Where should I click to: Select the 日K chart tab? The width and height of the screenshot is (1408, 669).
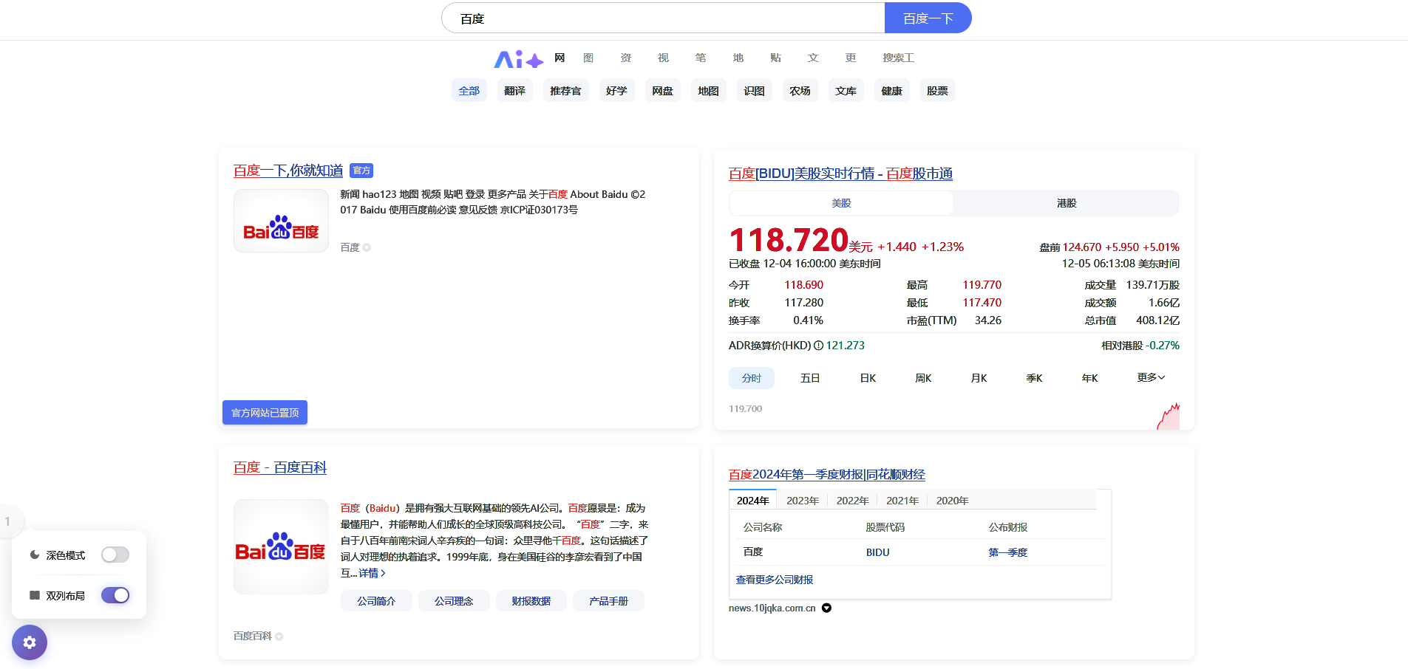pyautogui.click(x=868, y=378)
